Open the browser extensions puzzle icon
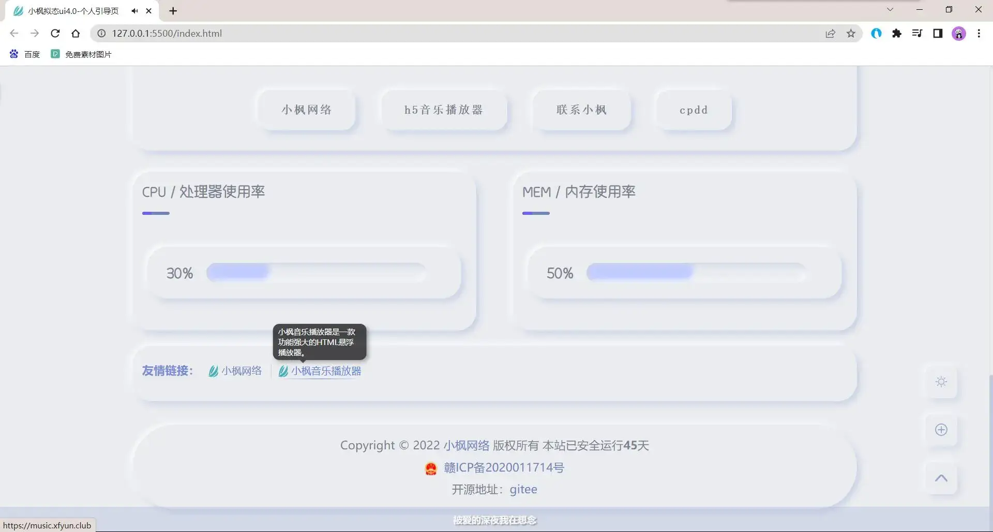 tap(897, 33)
